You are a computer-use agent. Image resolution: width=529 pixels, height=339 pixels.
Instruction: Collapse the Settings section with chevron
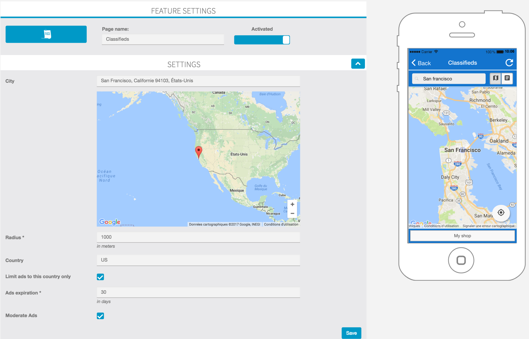point(358,64)
